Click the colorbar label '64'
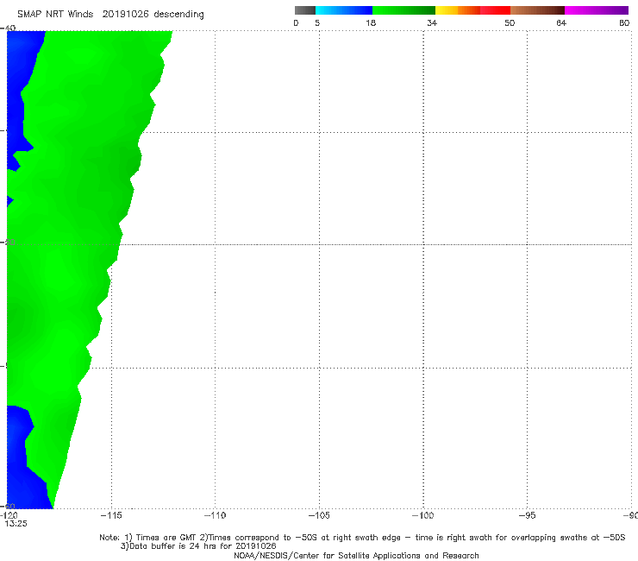The width and height of the screenshot is (638, 561). pos(561,22)
